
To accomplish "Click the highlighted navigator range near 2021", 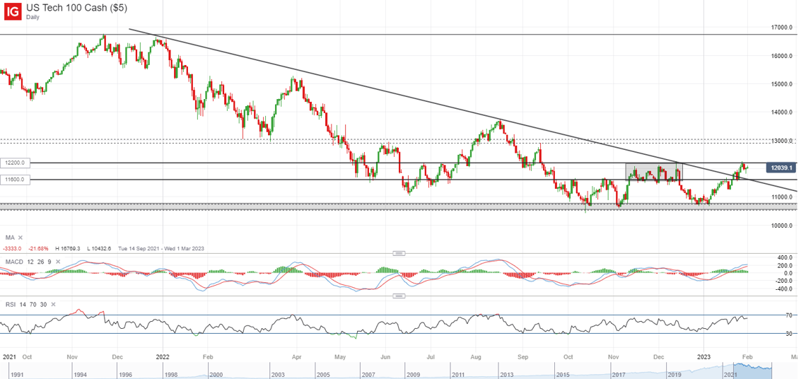I will 754,369.
